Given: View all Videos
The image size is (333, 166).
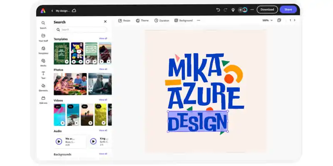Looking at the screenshot, I should (x=103, y=100).
